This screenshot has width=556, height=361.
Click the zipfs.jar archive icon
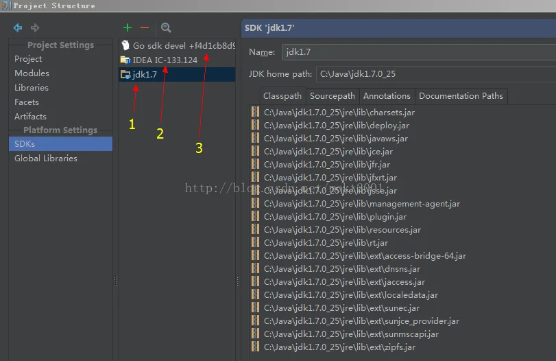[255, 347]
